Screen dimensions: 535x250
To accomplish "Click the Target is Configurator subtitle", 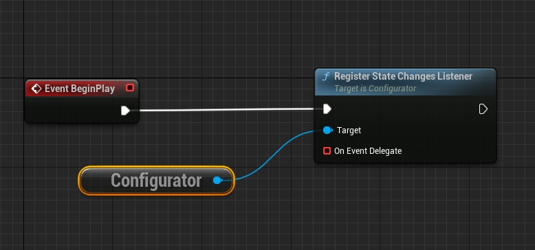I will coord(375,89).
